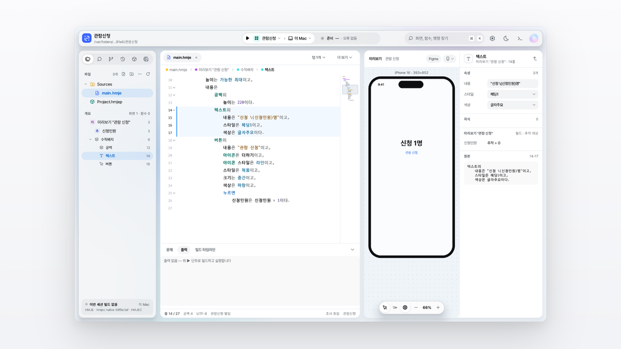Zoom in the preview with plus

[x=438, y=307]
